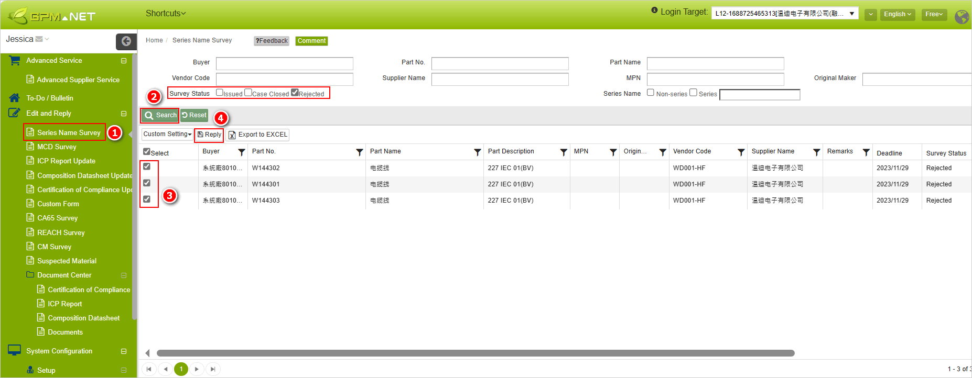Click the Vendor Code input field

click(x=284, y=79)
